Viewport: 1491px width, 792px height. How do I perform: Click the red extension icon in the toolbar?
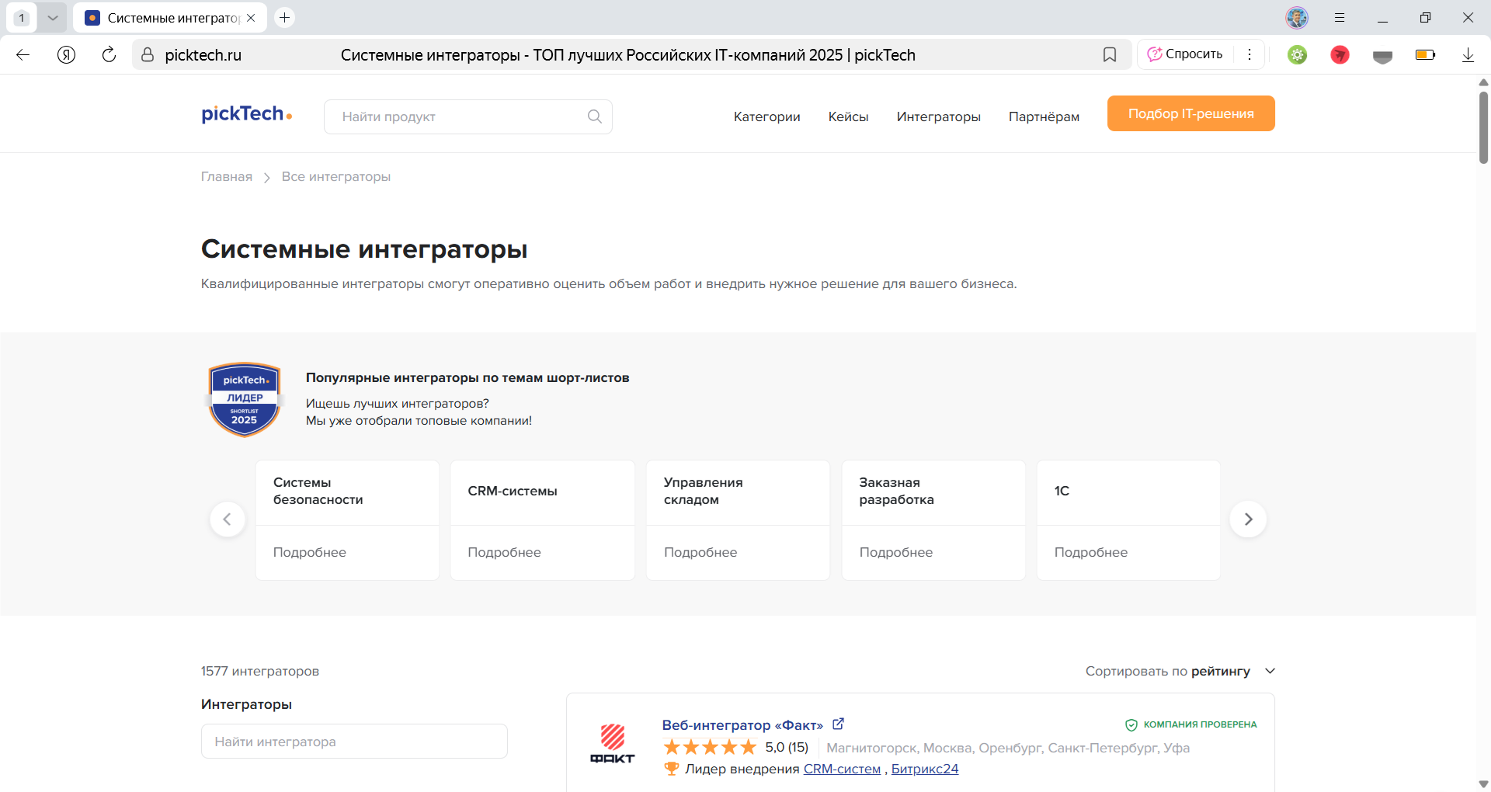point(1340,54)
